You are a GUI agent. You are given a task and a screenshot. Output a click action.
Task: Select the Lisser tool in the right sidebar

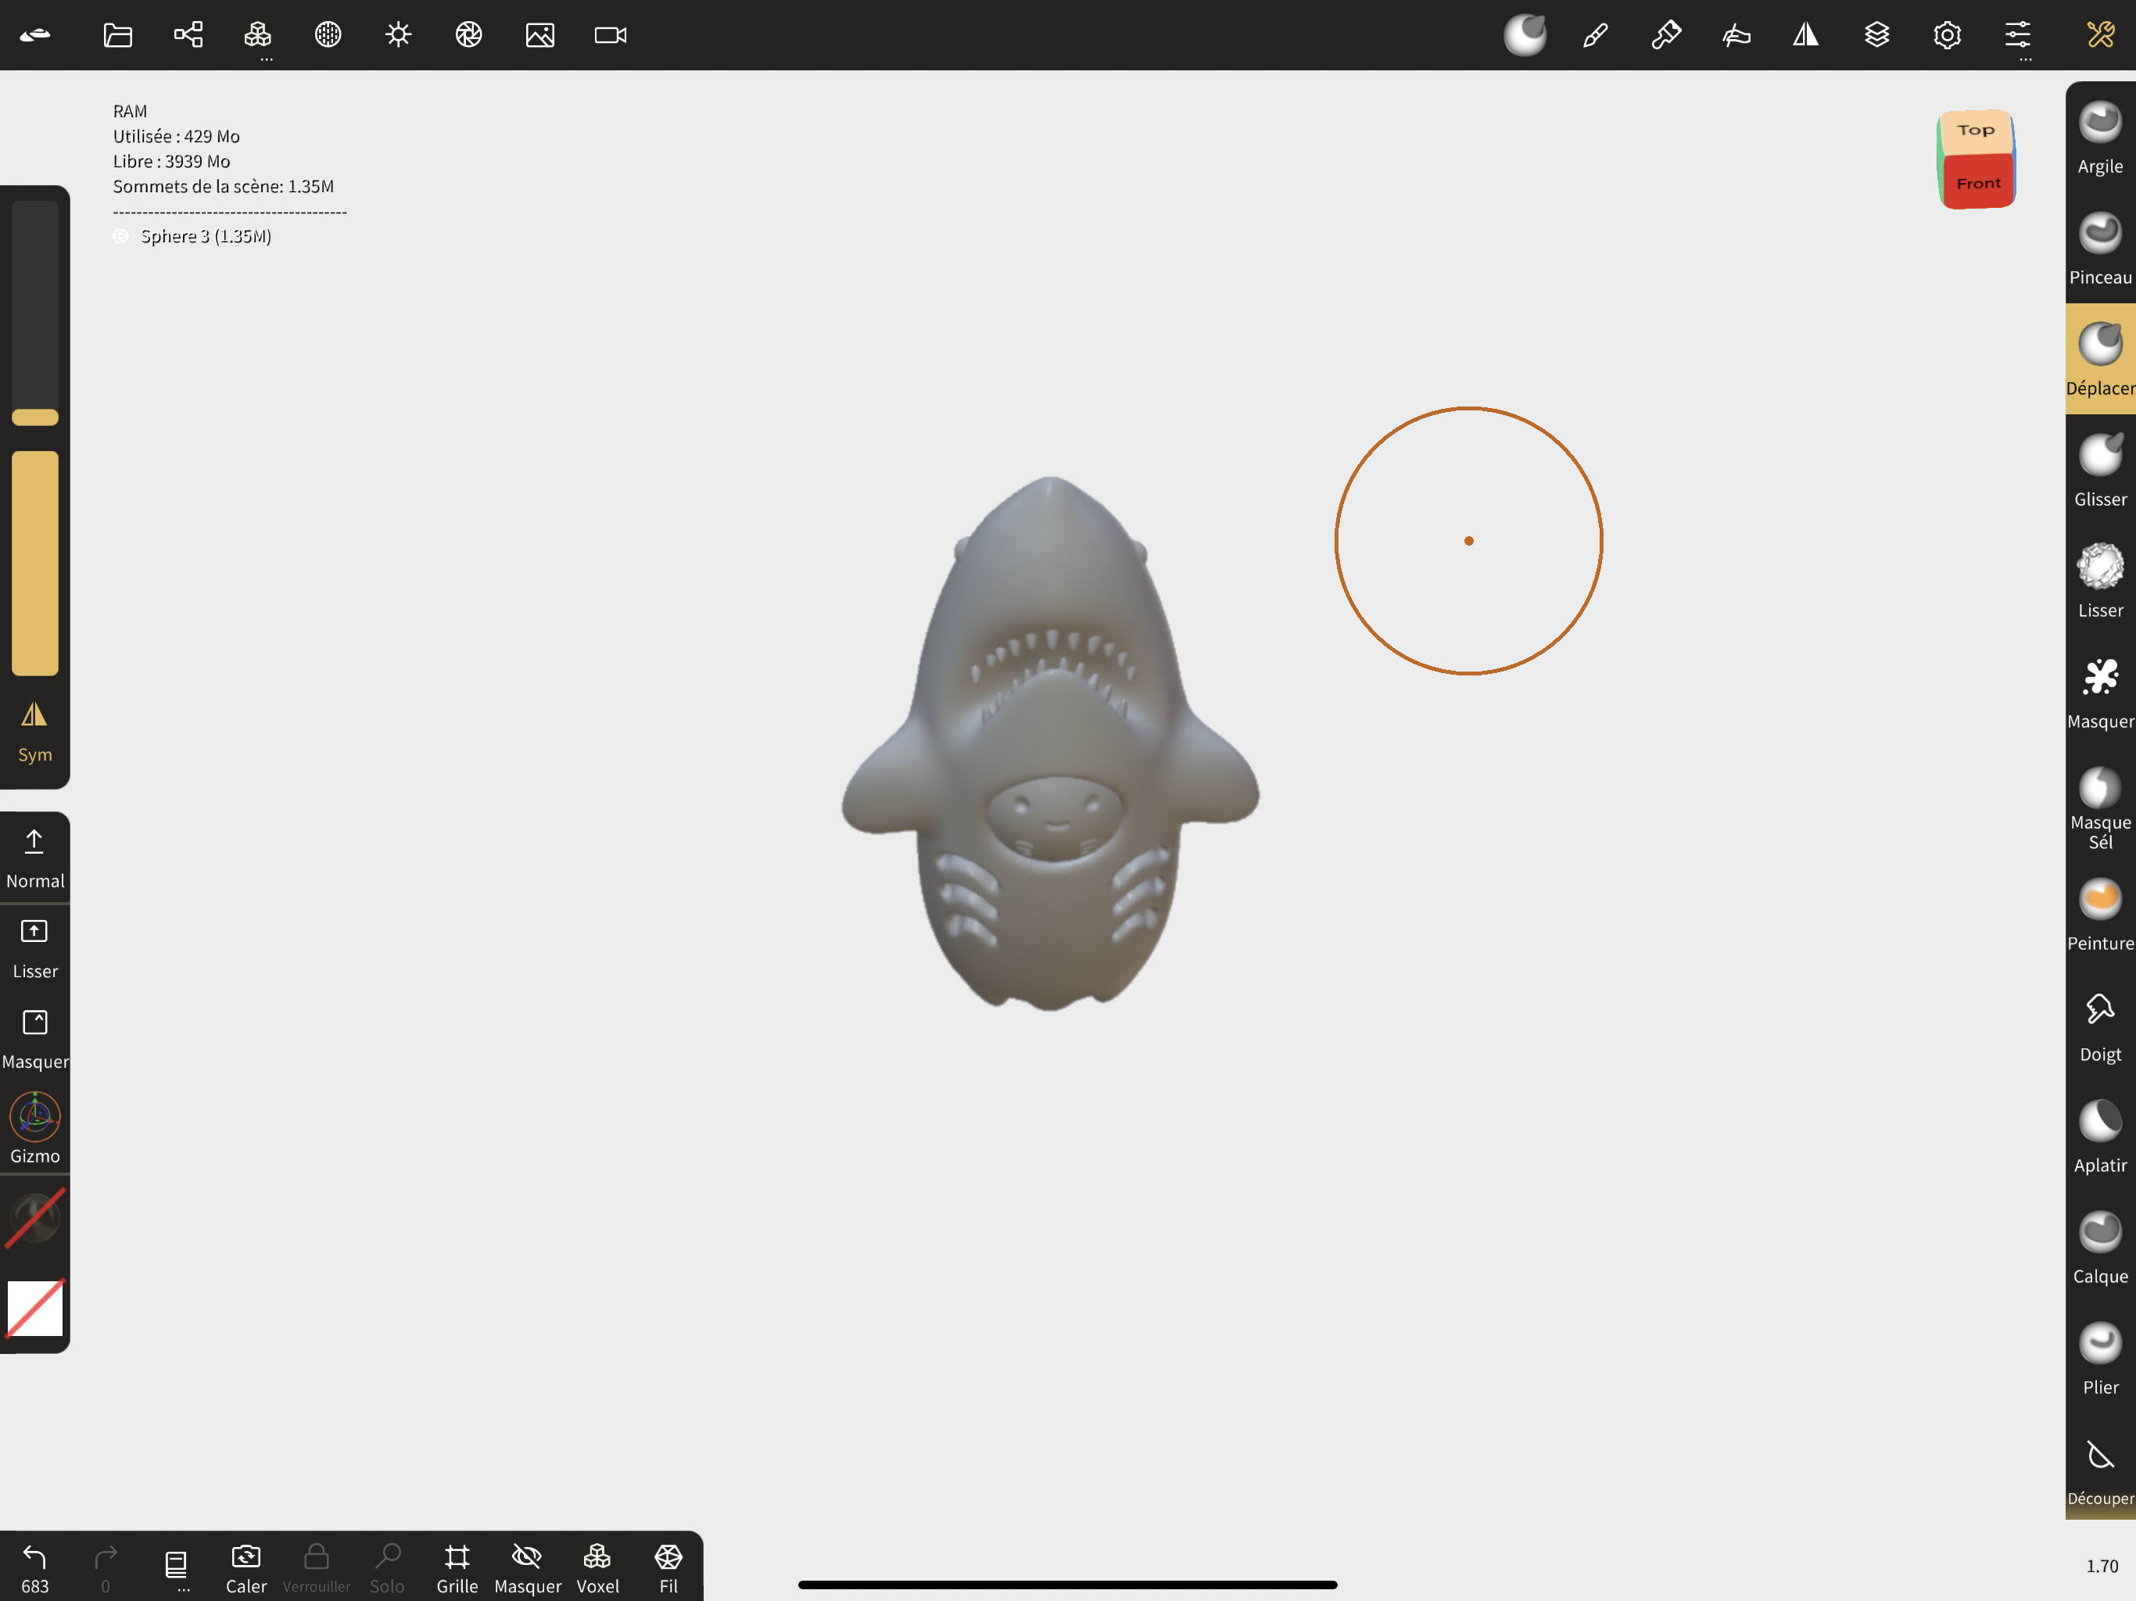pyautogui.click(x=2099, y=582)
